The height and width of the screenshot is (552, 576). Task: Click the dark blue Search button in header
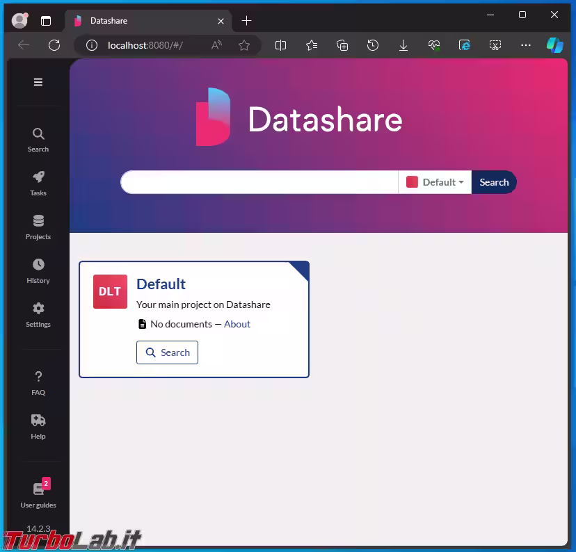[x=494, y=182]
